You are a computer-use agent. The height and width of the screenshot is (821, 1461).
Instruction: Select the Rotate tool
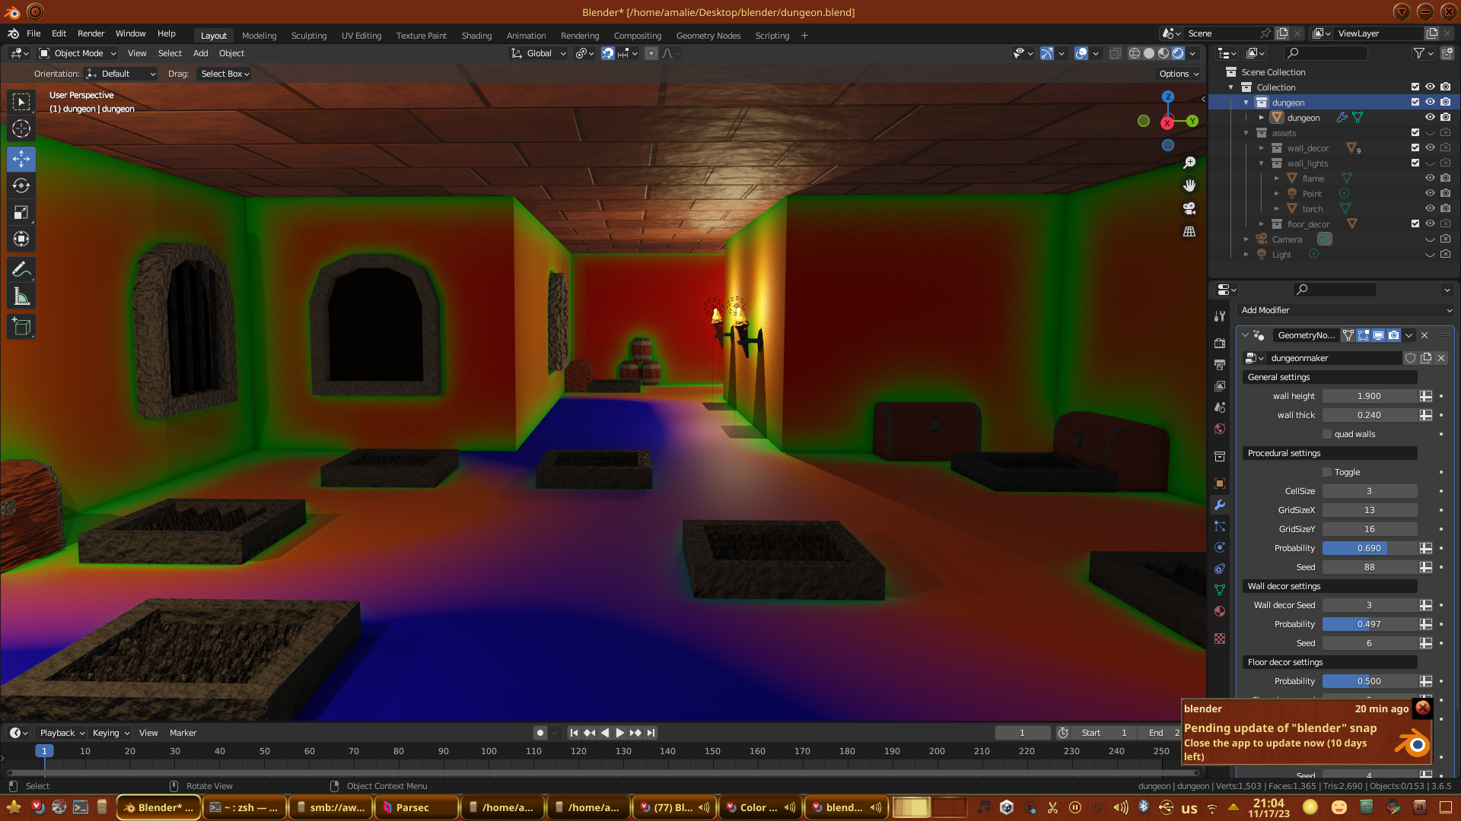(x=21, y=186)
